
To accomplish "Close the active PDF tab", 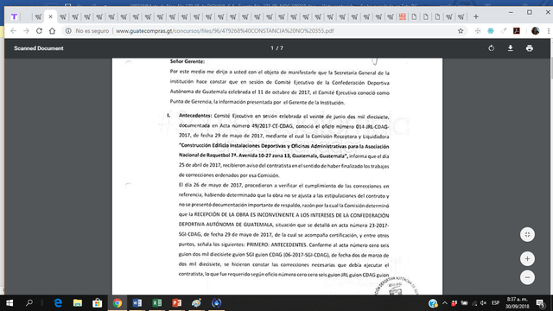I will click(x=50, y=16).
